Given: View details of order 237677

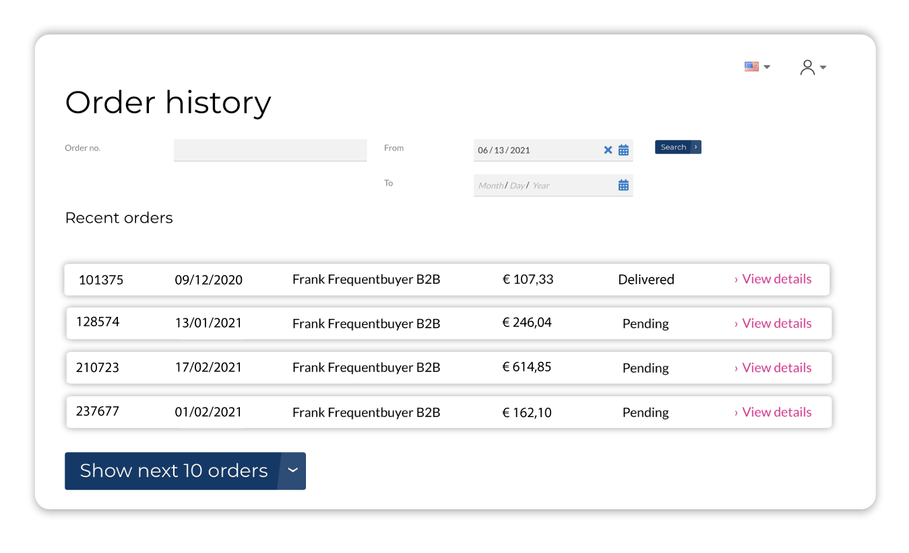Looking at the screenshot, I should (776, 412).
